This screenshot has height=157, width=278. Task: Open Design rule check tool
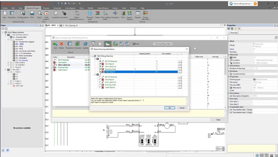[145, 13]
